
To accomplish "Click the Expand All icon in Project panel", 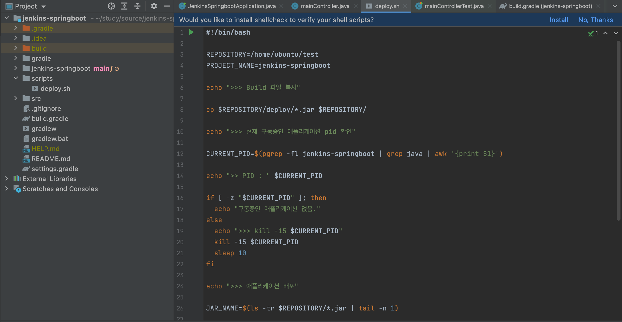I will (x=124, y=6).
